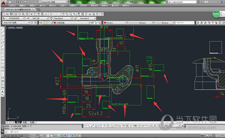
Task: Open the AutoCAD 经典 workspace dropdown in the Workspaces toolbar
Action: point(16,22)
